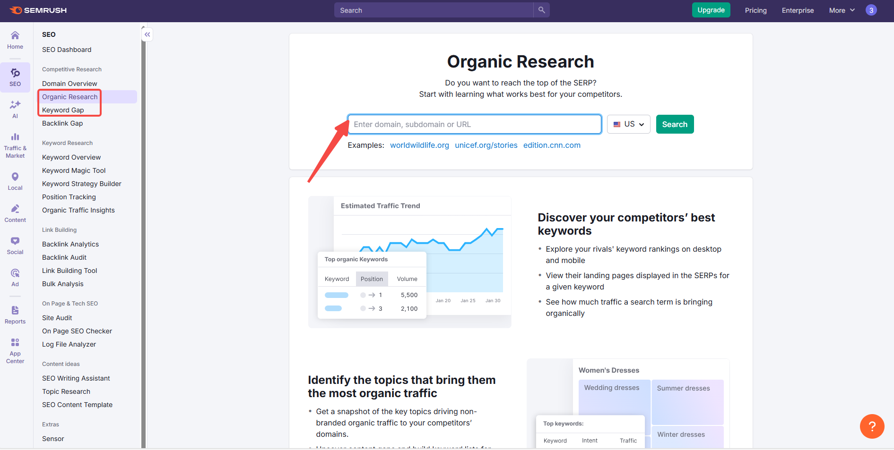
Task: Open the worldwildlife.org example link
Action: [419, 145]
